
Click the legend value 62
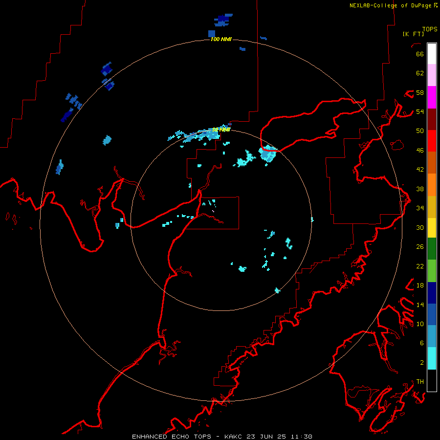[x=420, y=73]
